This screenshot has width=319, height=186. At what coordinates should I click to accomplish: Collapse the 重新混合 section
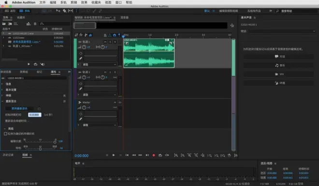click(x=2, y=101)
